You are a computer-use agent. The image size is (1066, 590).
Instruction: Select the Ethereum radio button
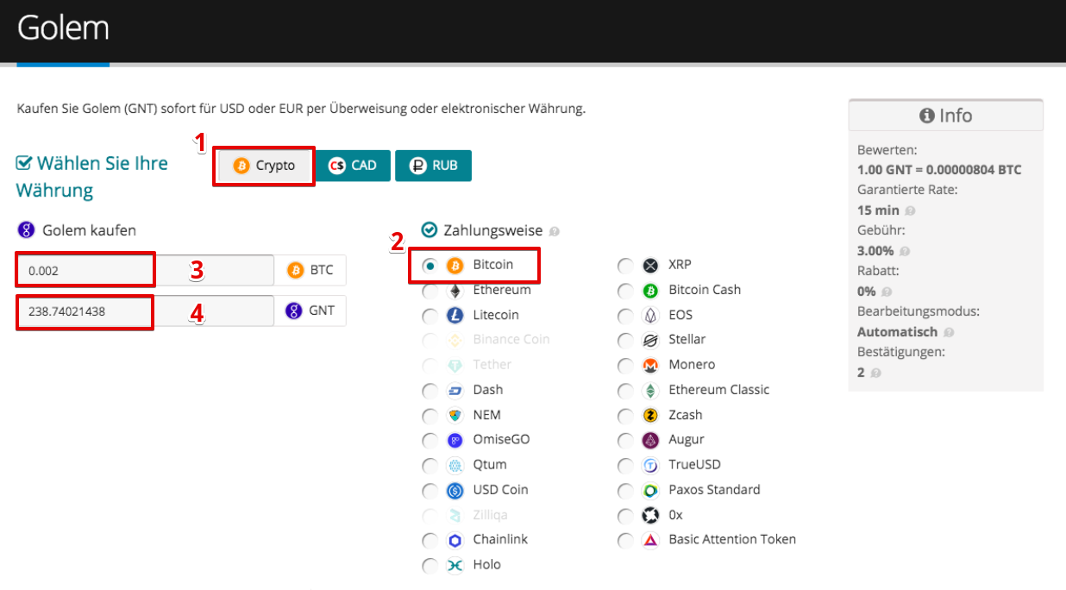point(430,291)
